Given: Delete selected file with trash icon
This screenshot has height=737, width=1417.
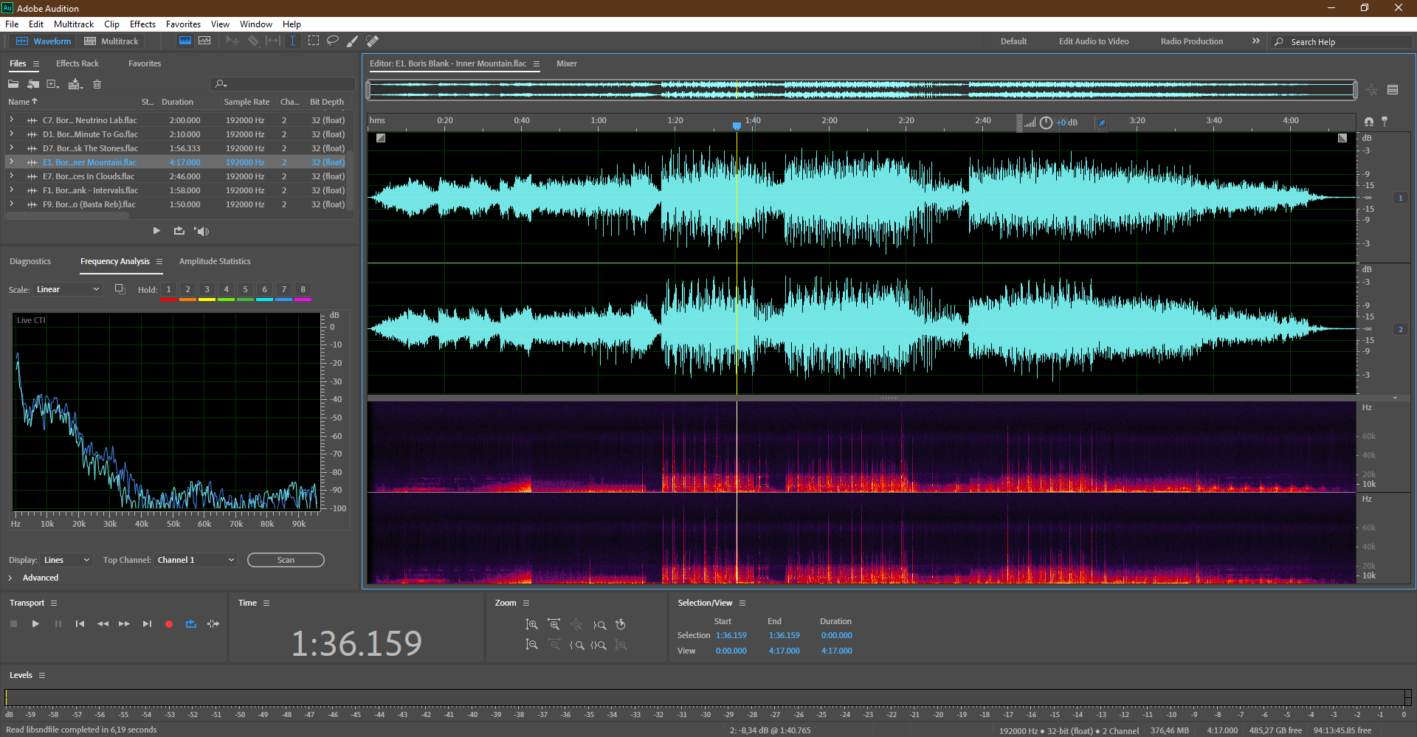Looking at the screenshot, I should pos(97,84).
